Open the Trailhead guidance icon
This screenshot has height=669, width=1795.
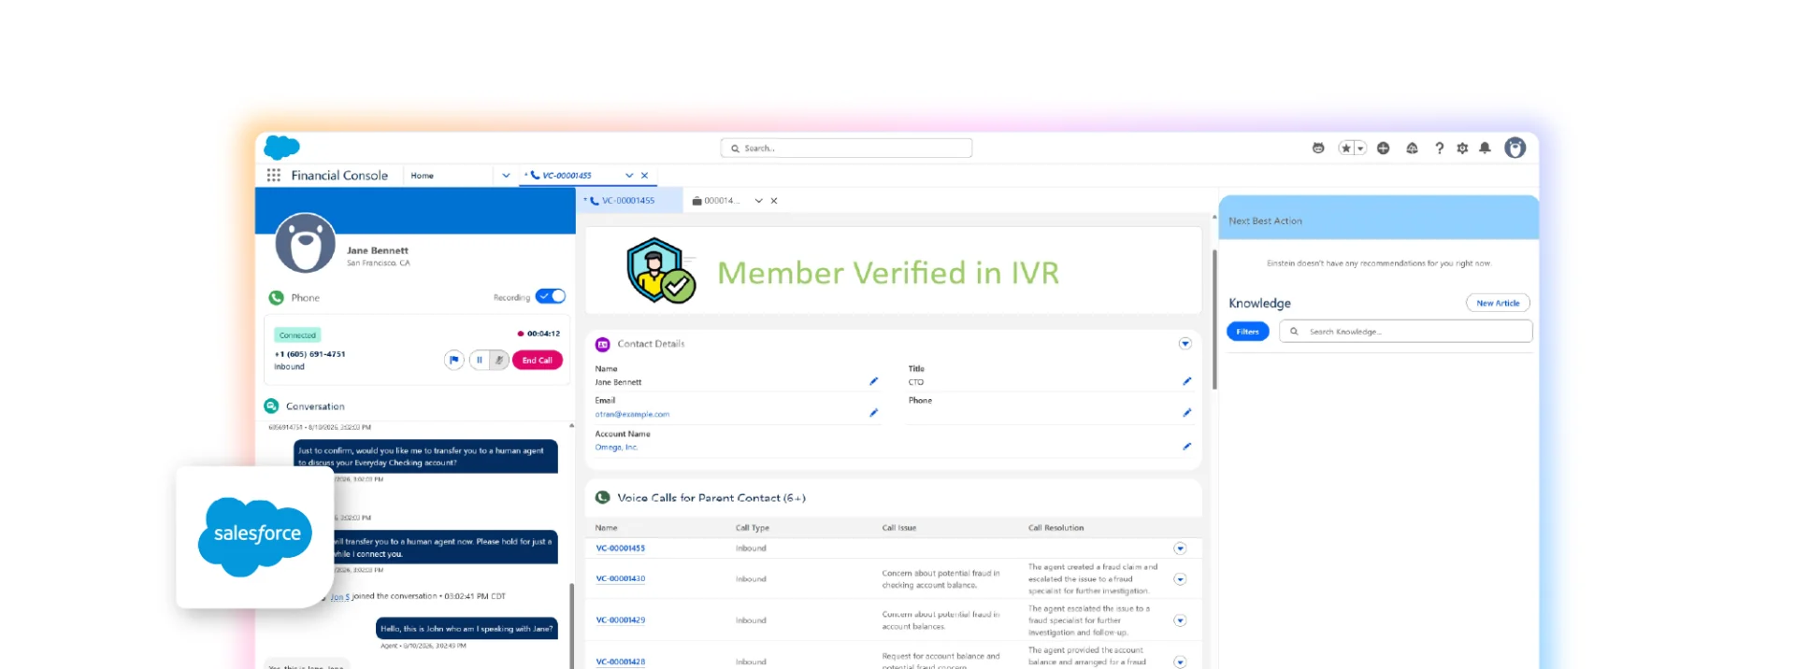1412,149
